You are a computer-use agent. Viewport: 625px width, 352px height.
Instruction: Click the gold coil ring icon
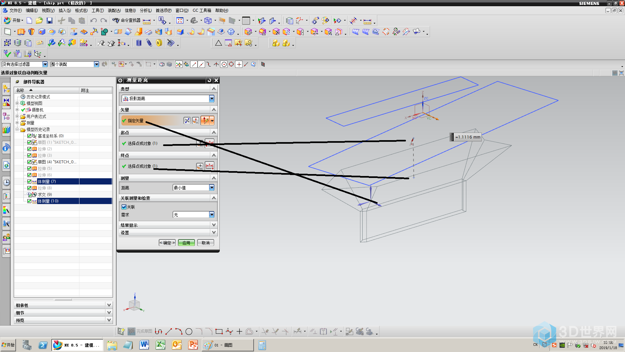coord(159,43)
